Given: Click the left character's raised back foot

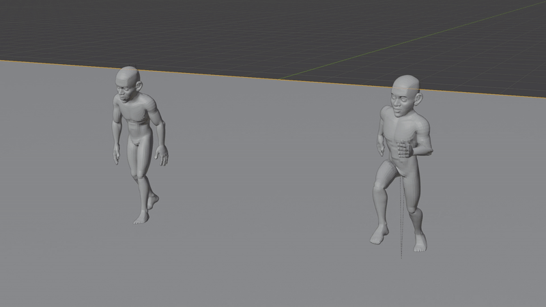Looking at the screenshot, I should [153, 201].
